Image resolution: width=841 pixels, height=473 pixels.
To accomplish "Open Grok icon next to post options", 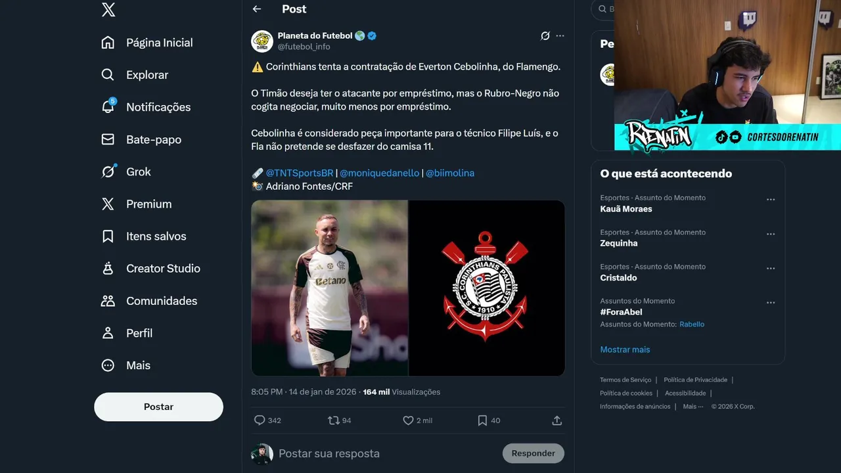I will (x=545, y=36).
